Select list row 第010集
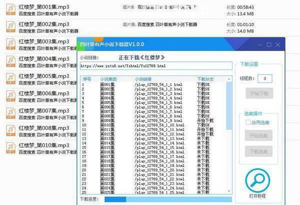This screenshot has width=300, height=205. coord(153,125)
